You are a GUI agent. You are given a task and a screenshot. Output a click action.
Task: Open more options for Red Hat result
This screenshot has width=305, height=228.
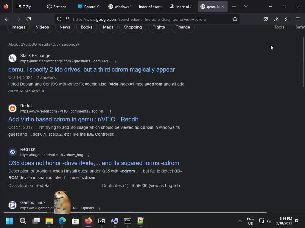[x=88, y=155]
